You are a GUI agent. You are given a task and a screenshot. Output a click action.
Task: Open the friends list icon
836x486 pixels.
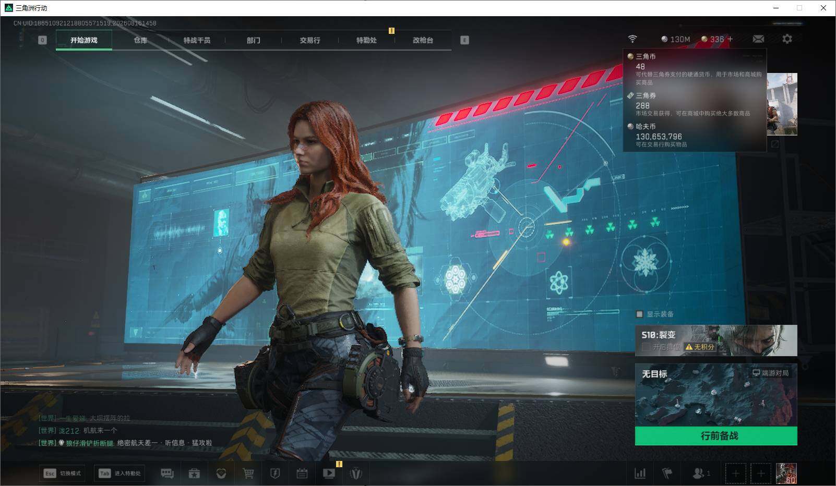coord(700,473)
